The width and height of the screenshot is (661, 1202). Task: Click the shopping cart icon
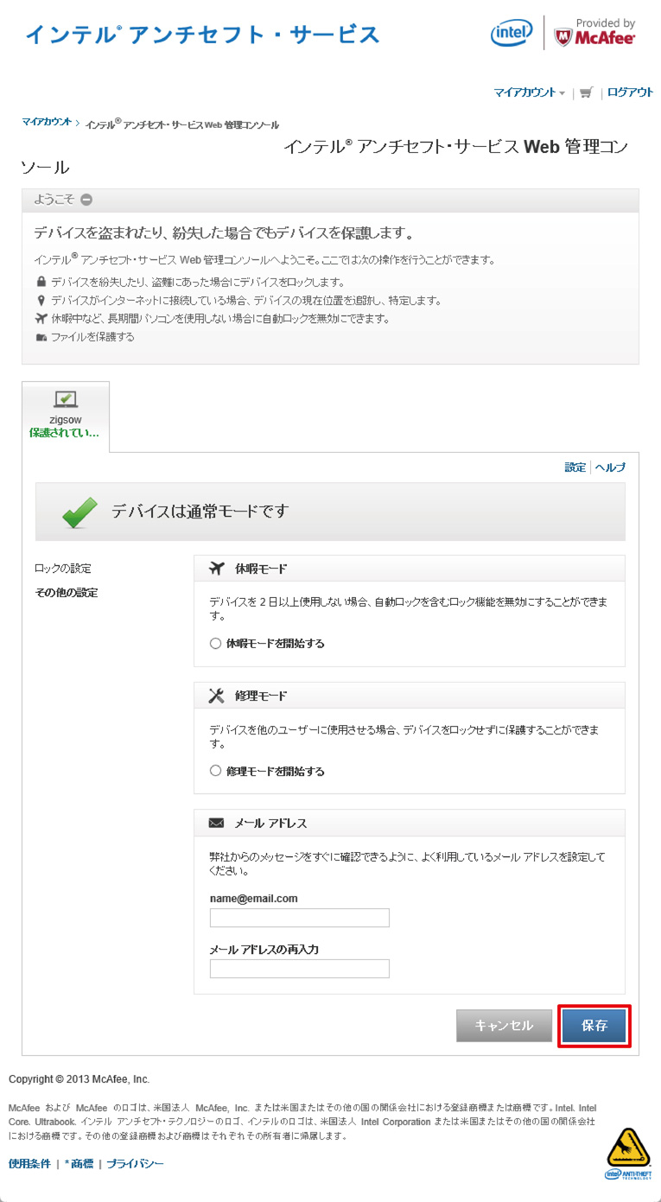click(587, 92)
